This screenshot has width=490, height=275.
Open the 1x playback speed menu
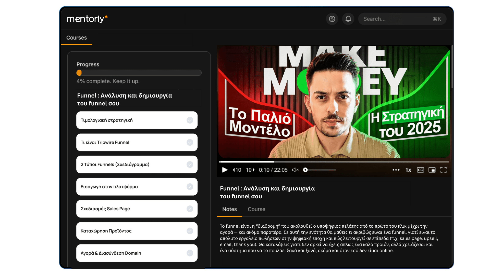(x=408, y=170)
